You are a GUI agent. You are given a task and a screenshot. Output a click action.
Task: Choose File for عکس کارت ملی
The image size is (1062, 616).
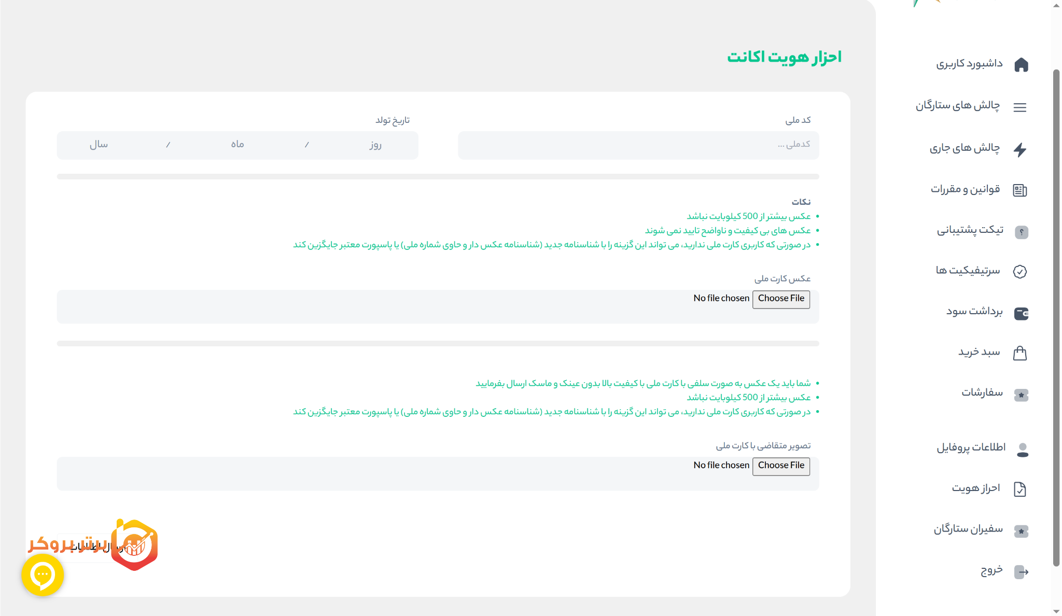781,299
